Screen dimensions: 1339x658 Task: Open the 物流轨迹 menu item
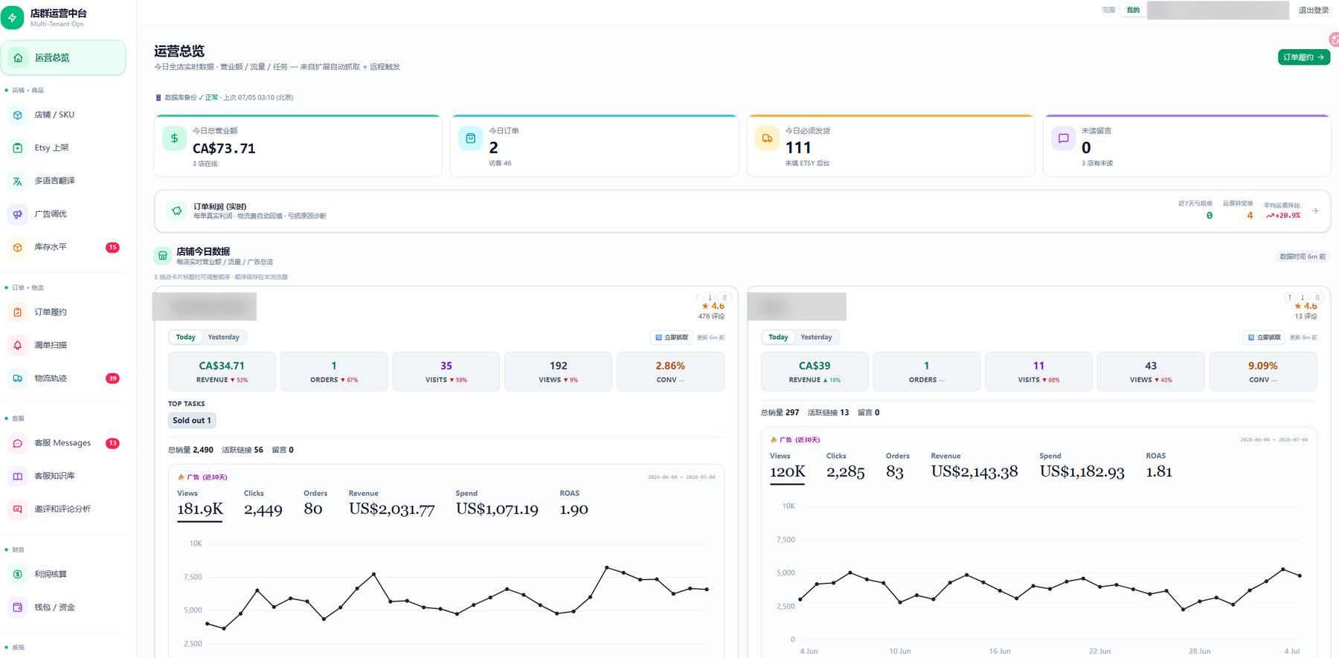coord(63,378)
